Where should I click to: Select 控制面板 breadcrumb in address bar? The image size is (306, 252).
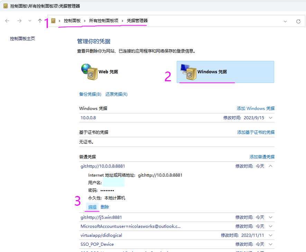[72, 21]
